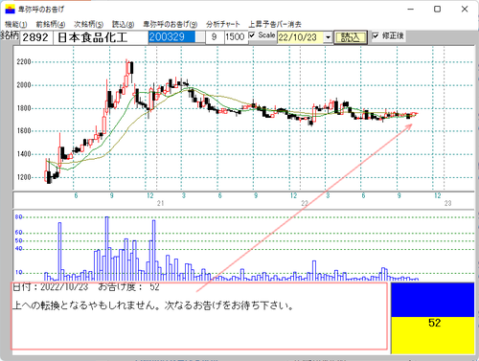Click the stock code field 2892
Screen dimensions: 479x361
click(36, 37)
